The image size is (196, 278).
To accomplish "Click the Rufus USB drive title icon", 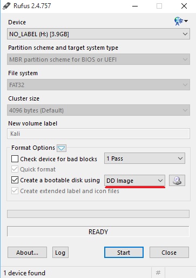I will (6, 6).
